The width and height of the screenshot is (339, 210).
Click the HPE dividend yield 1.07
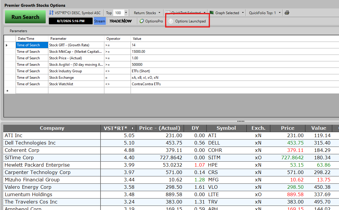tap(195, 165)
